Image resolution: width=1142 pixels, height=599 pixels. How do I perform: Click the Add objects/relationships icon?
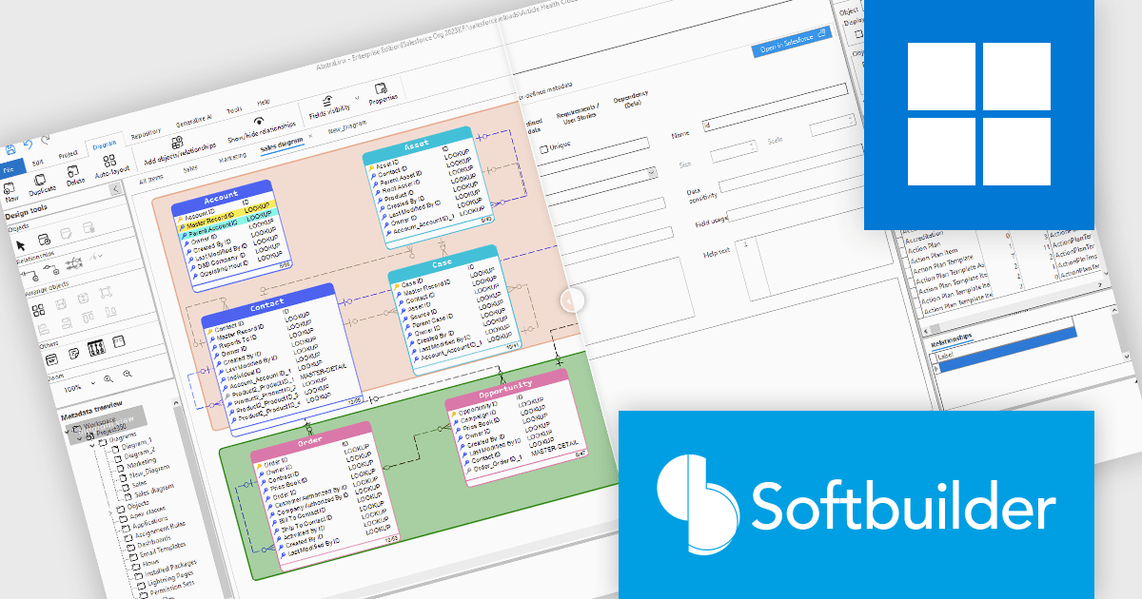(176, 141)
